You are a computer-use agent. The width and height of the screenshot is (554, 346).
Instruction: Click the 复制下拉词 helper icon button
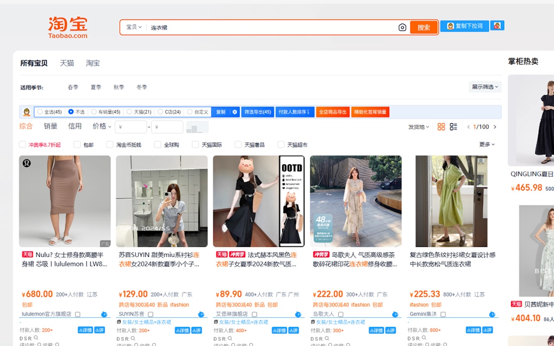coord(464,26)
